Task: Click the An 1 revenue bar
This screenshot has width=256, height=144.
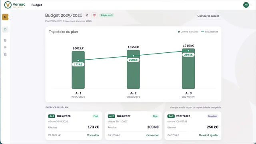Action: (78, 70)
